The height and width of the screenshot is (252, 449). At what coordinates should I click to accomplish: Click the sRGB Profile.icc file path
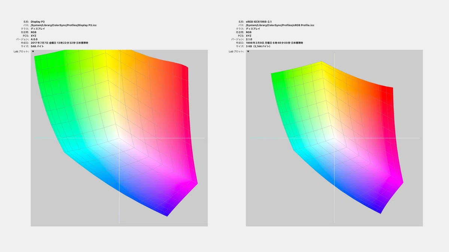[280, 25]
